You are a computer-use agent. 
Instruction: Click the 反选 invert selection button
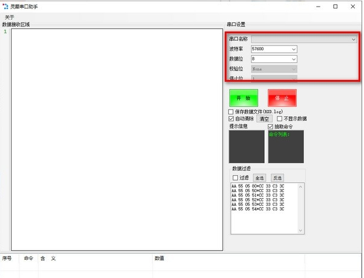277,177
